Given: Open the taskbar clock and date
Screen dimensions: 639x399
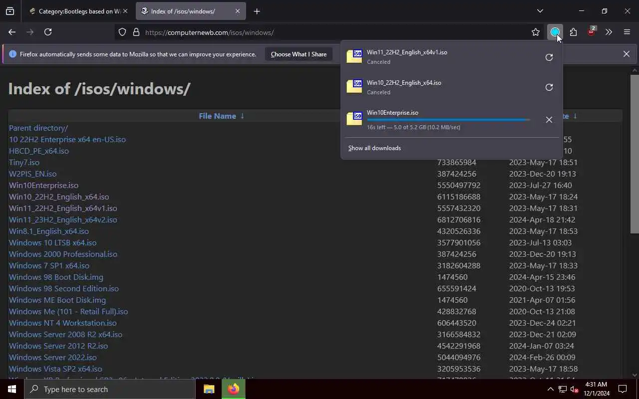Looking at the screenshot, I should (x=595, y=389).
